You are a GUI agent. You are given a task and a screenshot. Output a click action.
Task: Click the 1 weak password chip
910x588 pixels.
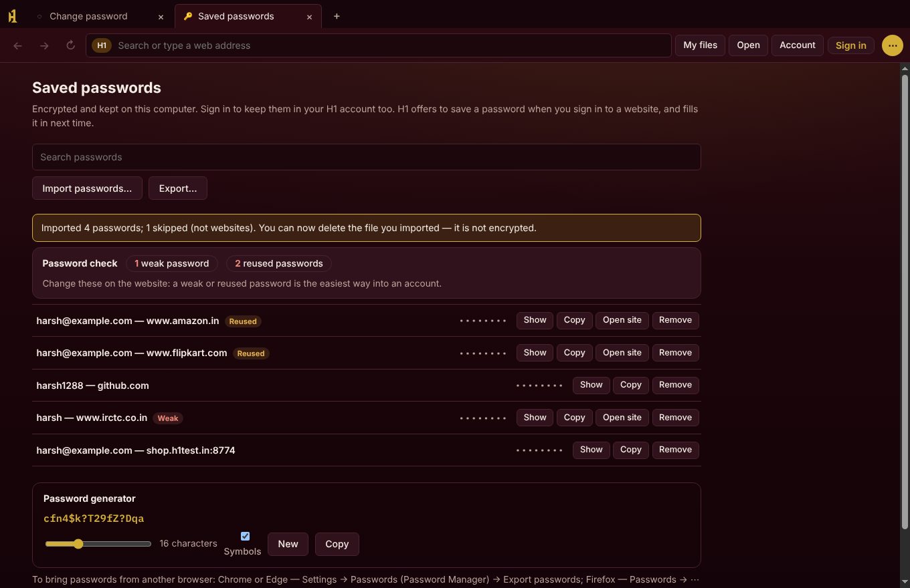pyautogui.click(x=172, y=263)
